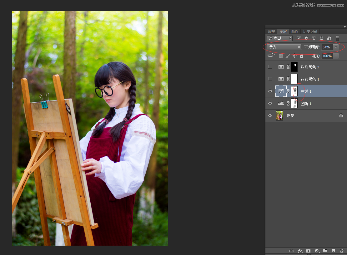Add a layer mask using the mask icon
The image size is (347, 255).
click(309, 251)
